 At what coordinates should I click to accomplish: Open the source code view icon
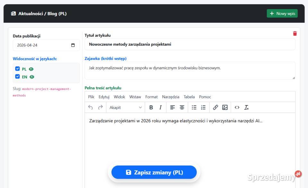[237, 107]
